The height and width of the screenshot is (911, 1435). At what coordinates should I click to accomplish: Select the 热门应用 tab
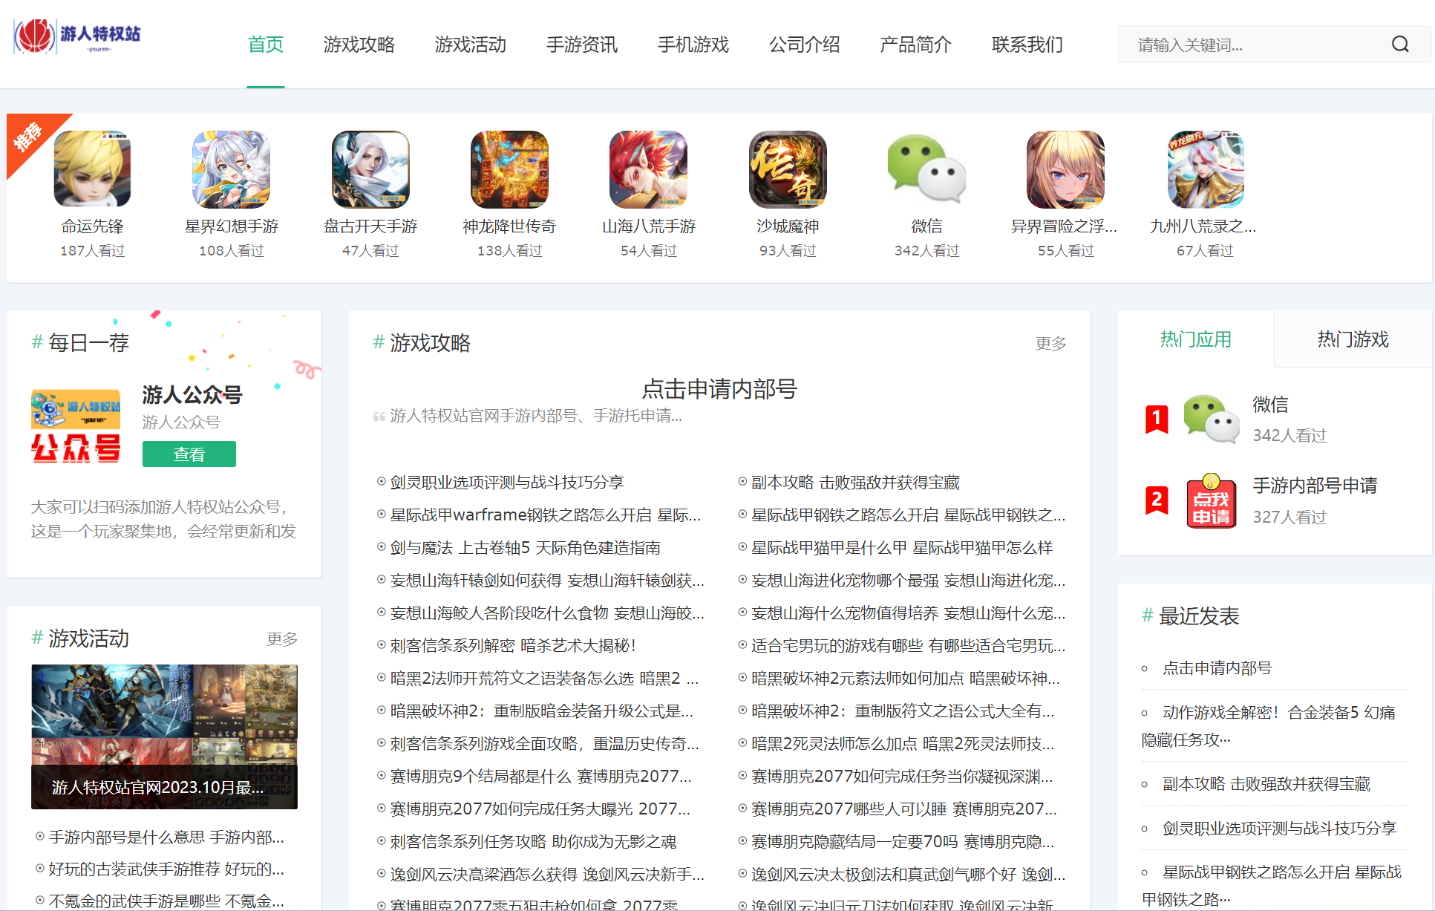tap(1195, 339)
